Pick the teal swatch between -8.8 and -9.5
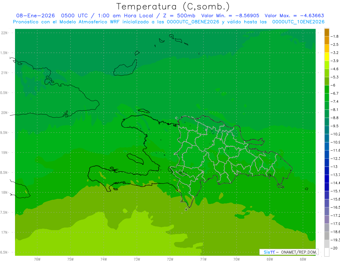This screenshot has height=263, width=340. pos(327,122)
